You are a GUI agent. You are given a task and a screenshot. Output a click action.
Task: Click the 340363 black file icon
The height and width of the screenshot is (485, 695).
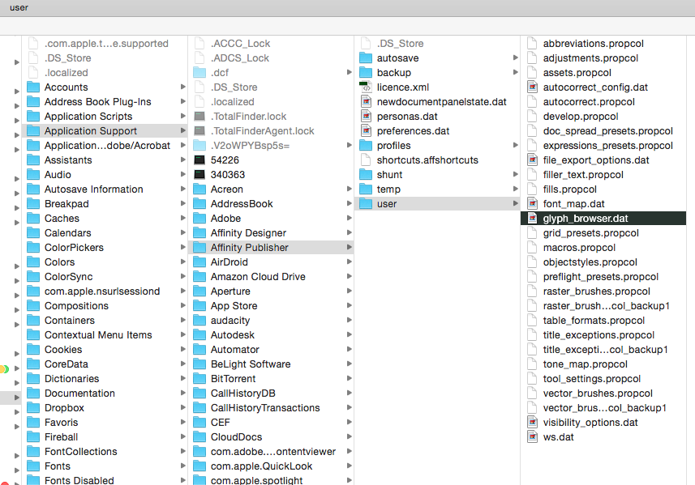(x=199, y=174)
